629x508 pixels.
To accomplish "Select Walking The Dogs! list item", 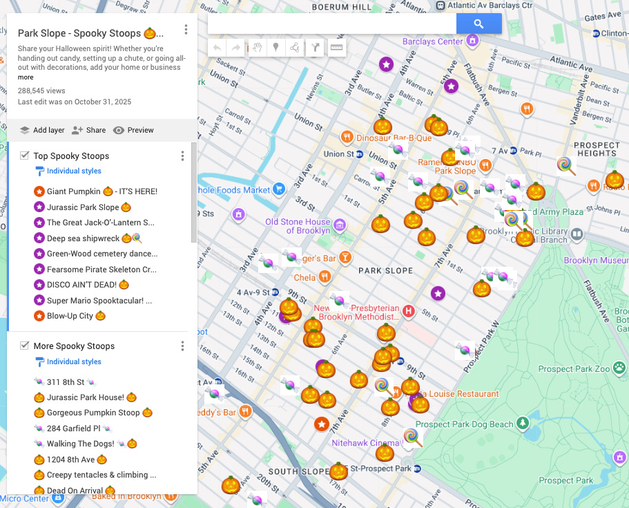I will 86,444.
